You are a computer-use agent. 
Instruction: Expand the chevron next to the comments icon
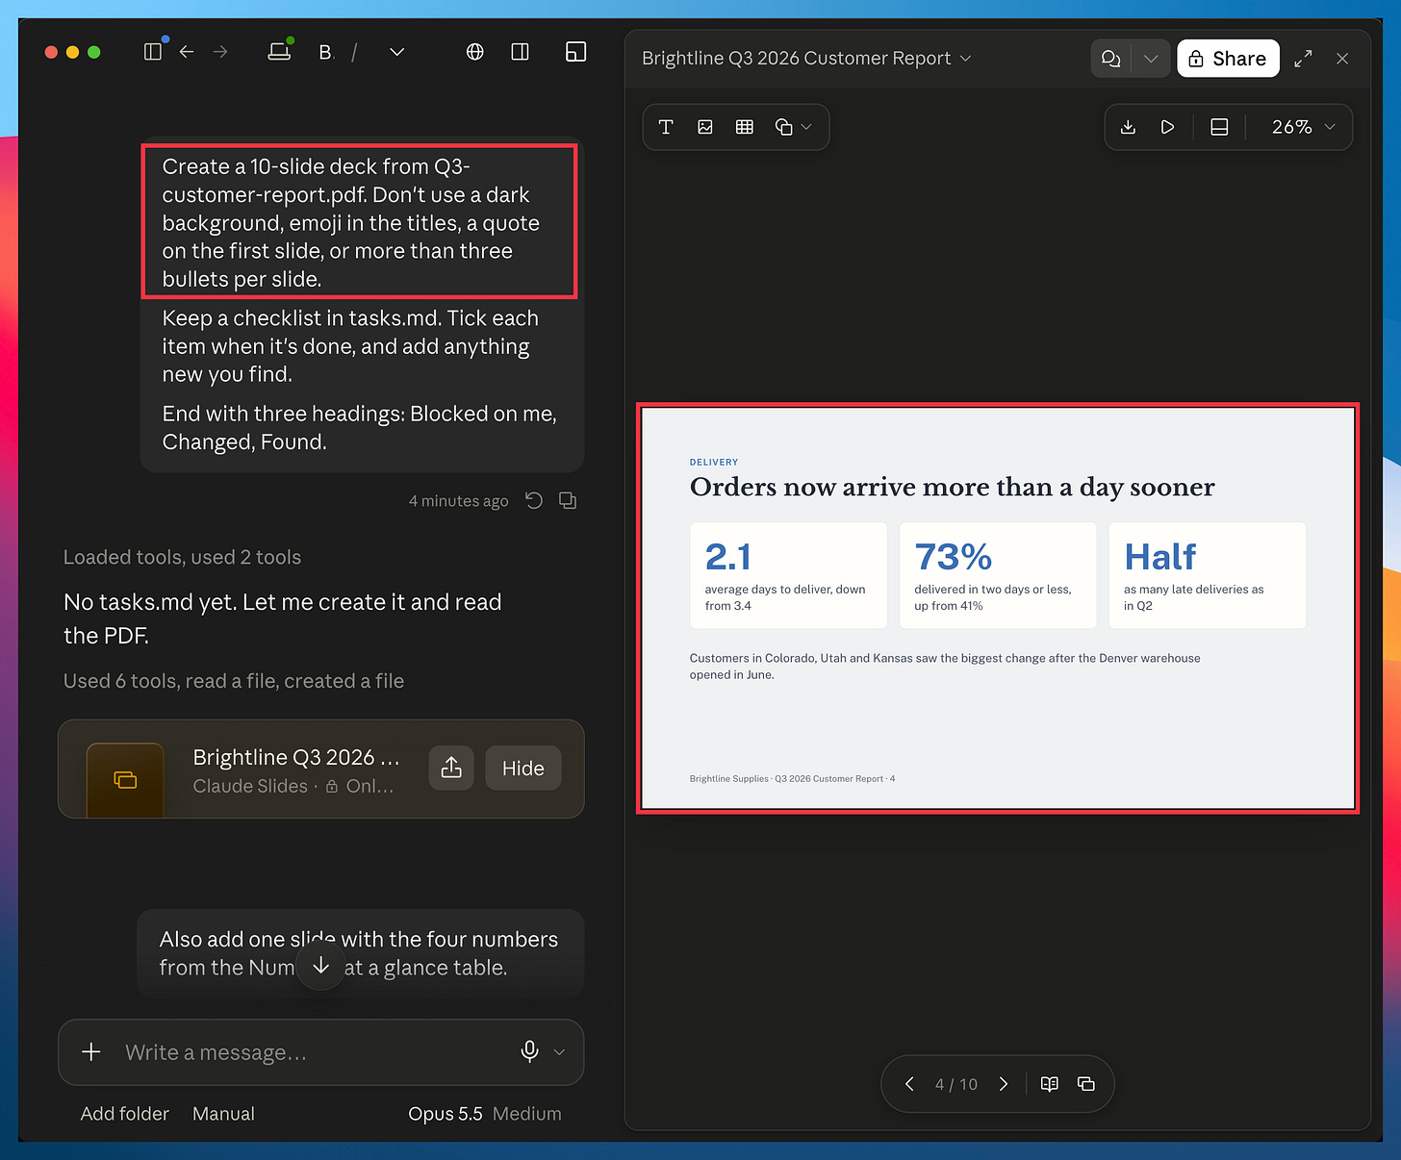point(1151,59)
